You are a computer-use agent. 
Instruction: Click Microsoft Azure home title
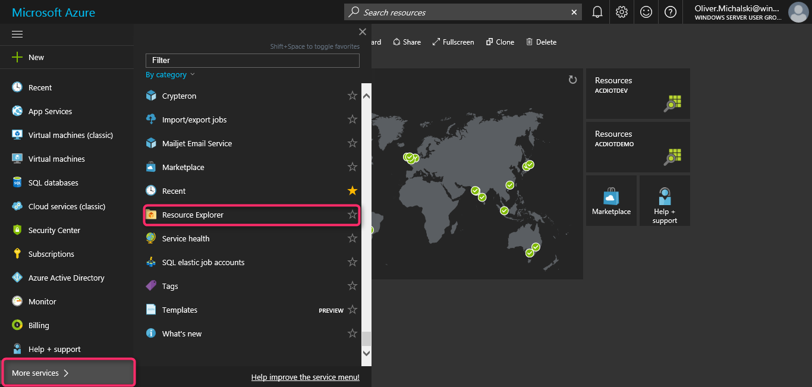click(53, 12)
